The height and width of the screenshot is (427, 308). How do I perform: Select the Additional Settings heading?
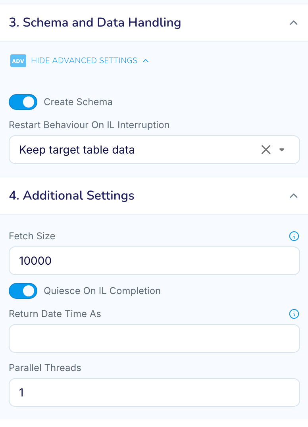tap(71, 196)
